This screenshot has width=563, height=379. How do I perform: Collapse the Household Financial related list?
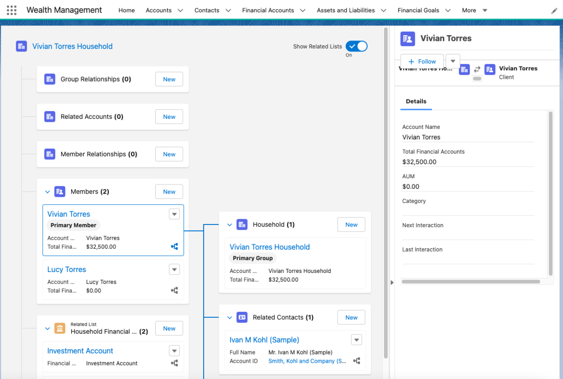coord(48,329)
